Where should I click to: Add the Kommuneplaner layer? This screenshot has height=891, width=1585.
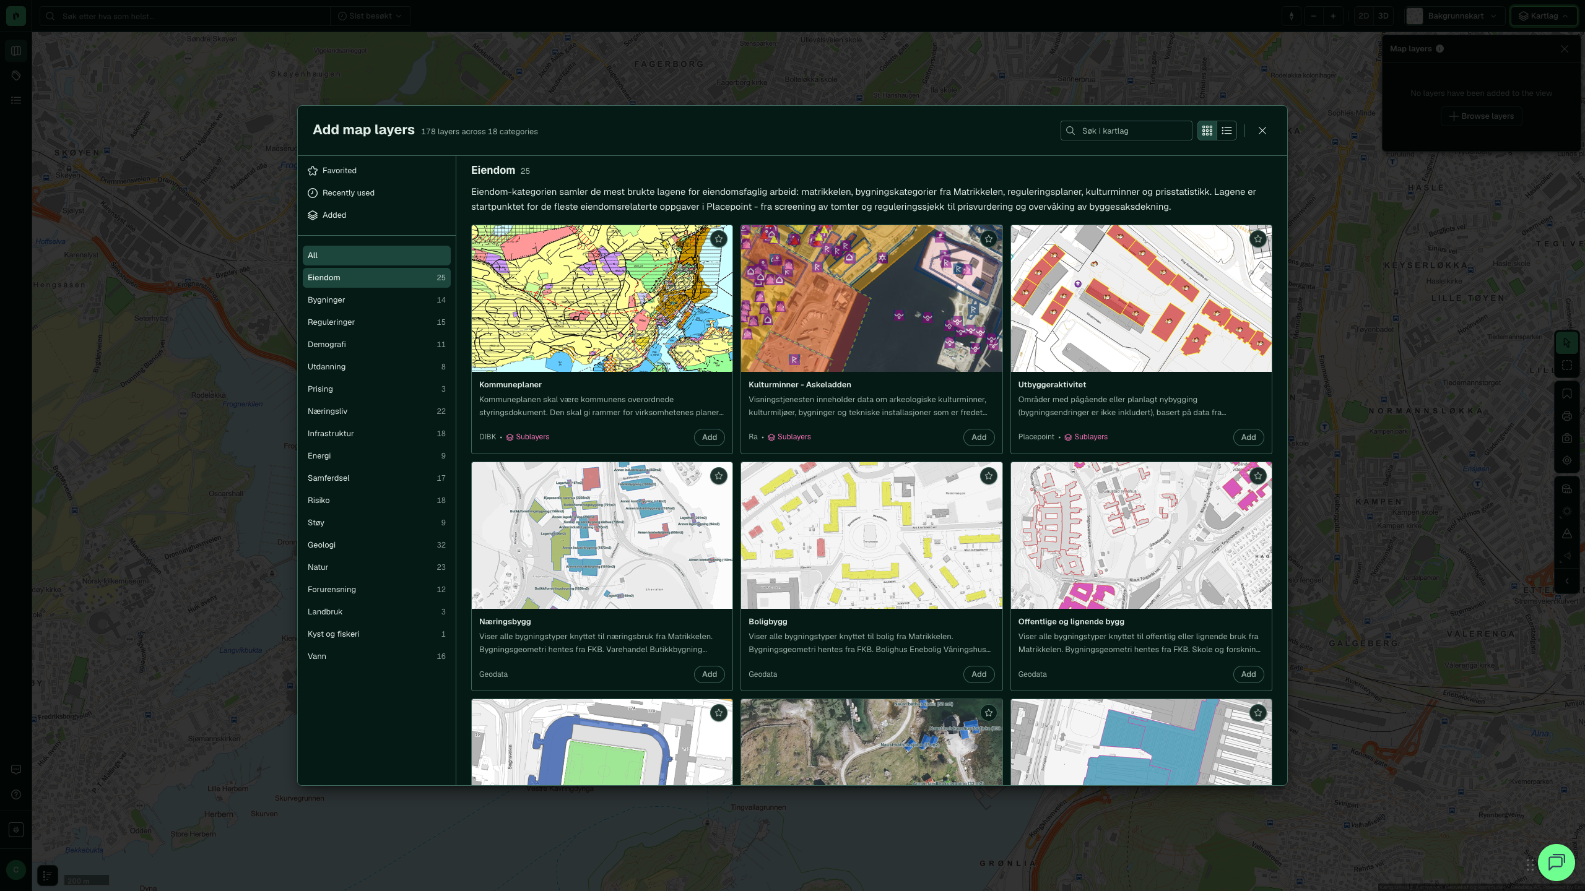(710, 437)
